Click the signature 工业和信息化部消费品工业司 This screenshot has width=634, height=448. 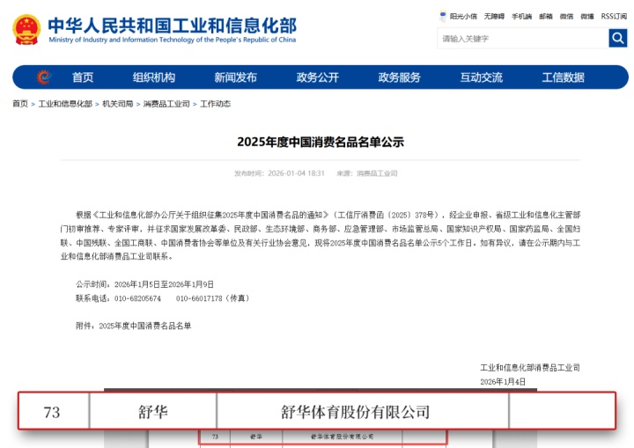point(530,368)
